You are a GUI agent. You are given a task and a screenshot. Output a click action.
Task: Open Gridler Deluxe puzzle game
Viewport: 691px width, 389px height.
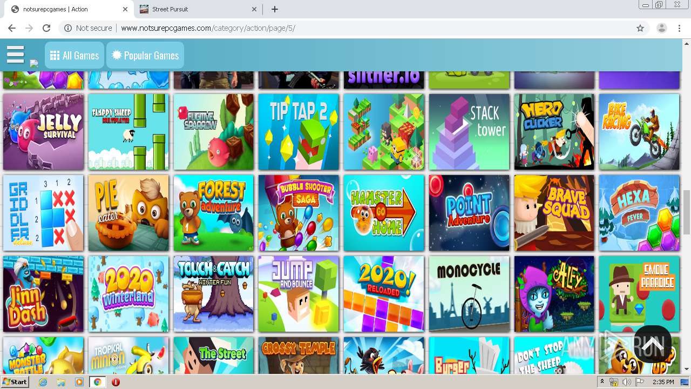pyautogui.click(x=43, y=213)
